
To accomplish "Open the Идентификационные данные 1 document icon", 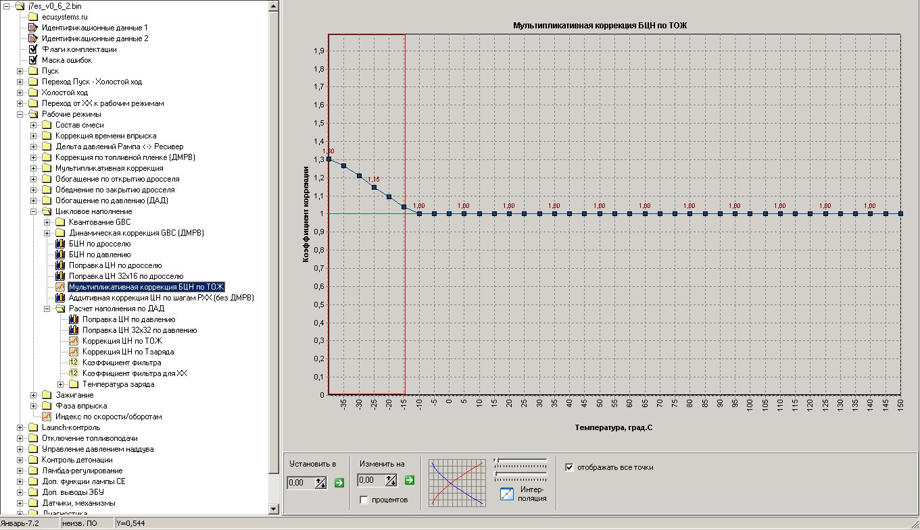I will pyautogui.click(x=32, y=28).
